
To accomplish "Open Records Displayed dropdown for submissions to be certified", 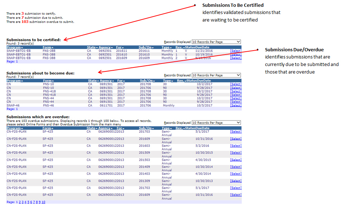I will (x=216, y=42).
